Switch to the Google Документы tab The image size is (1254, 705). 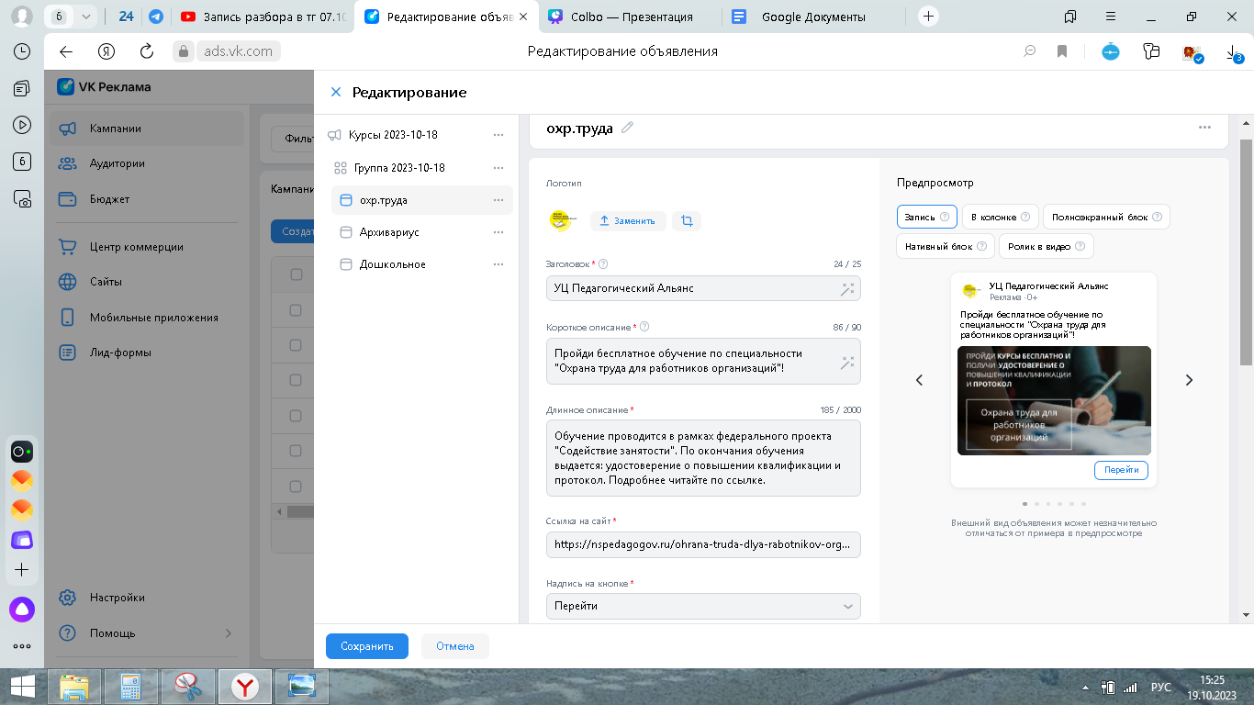coord(813,17)
